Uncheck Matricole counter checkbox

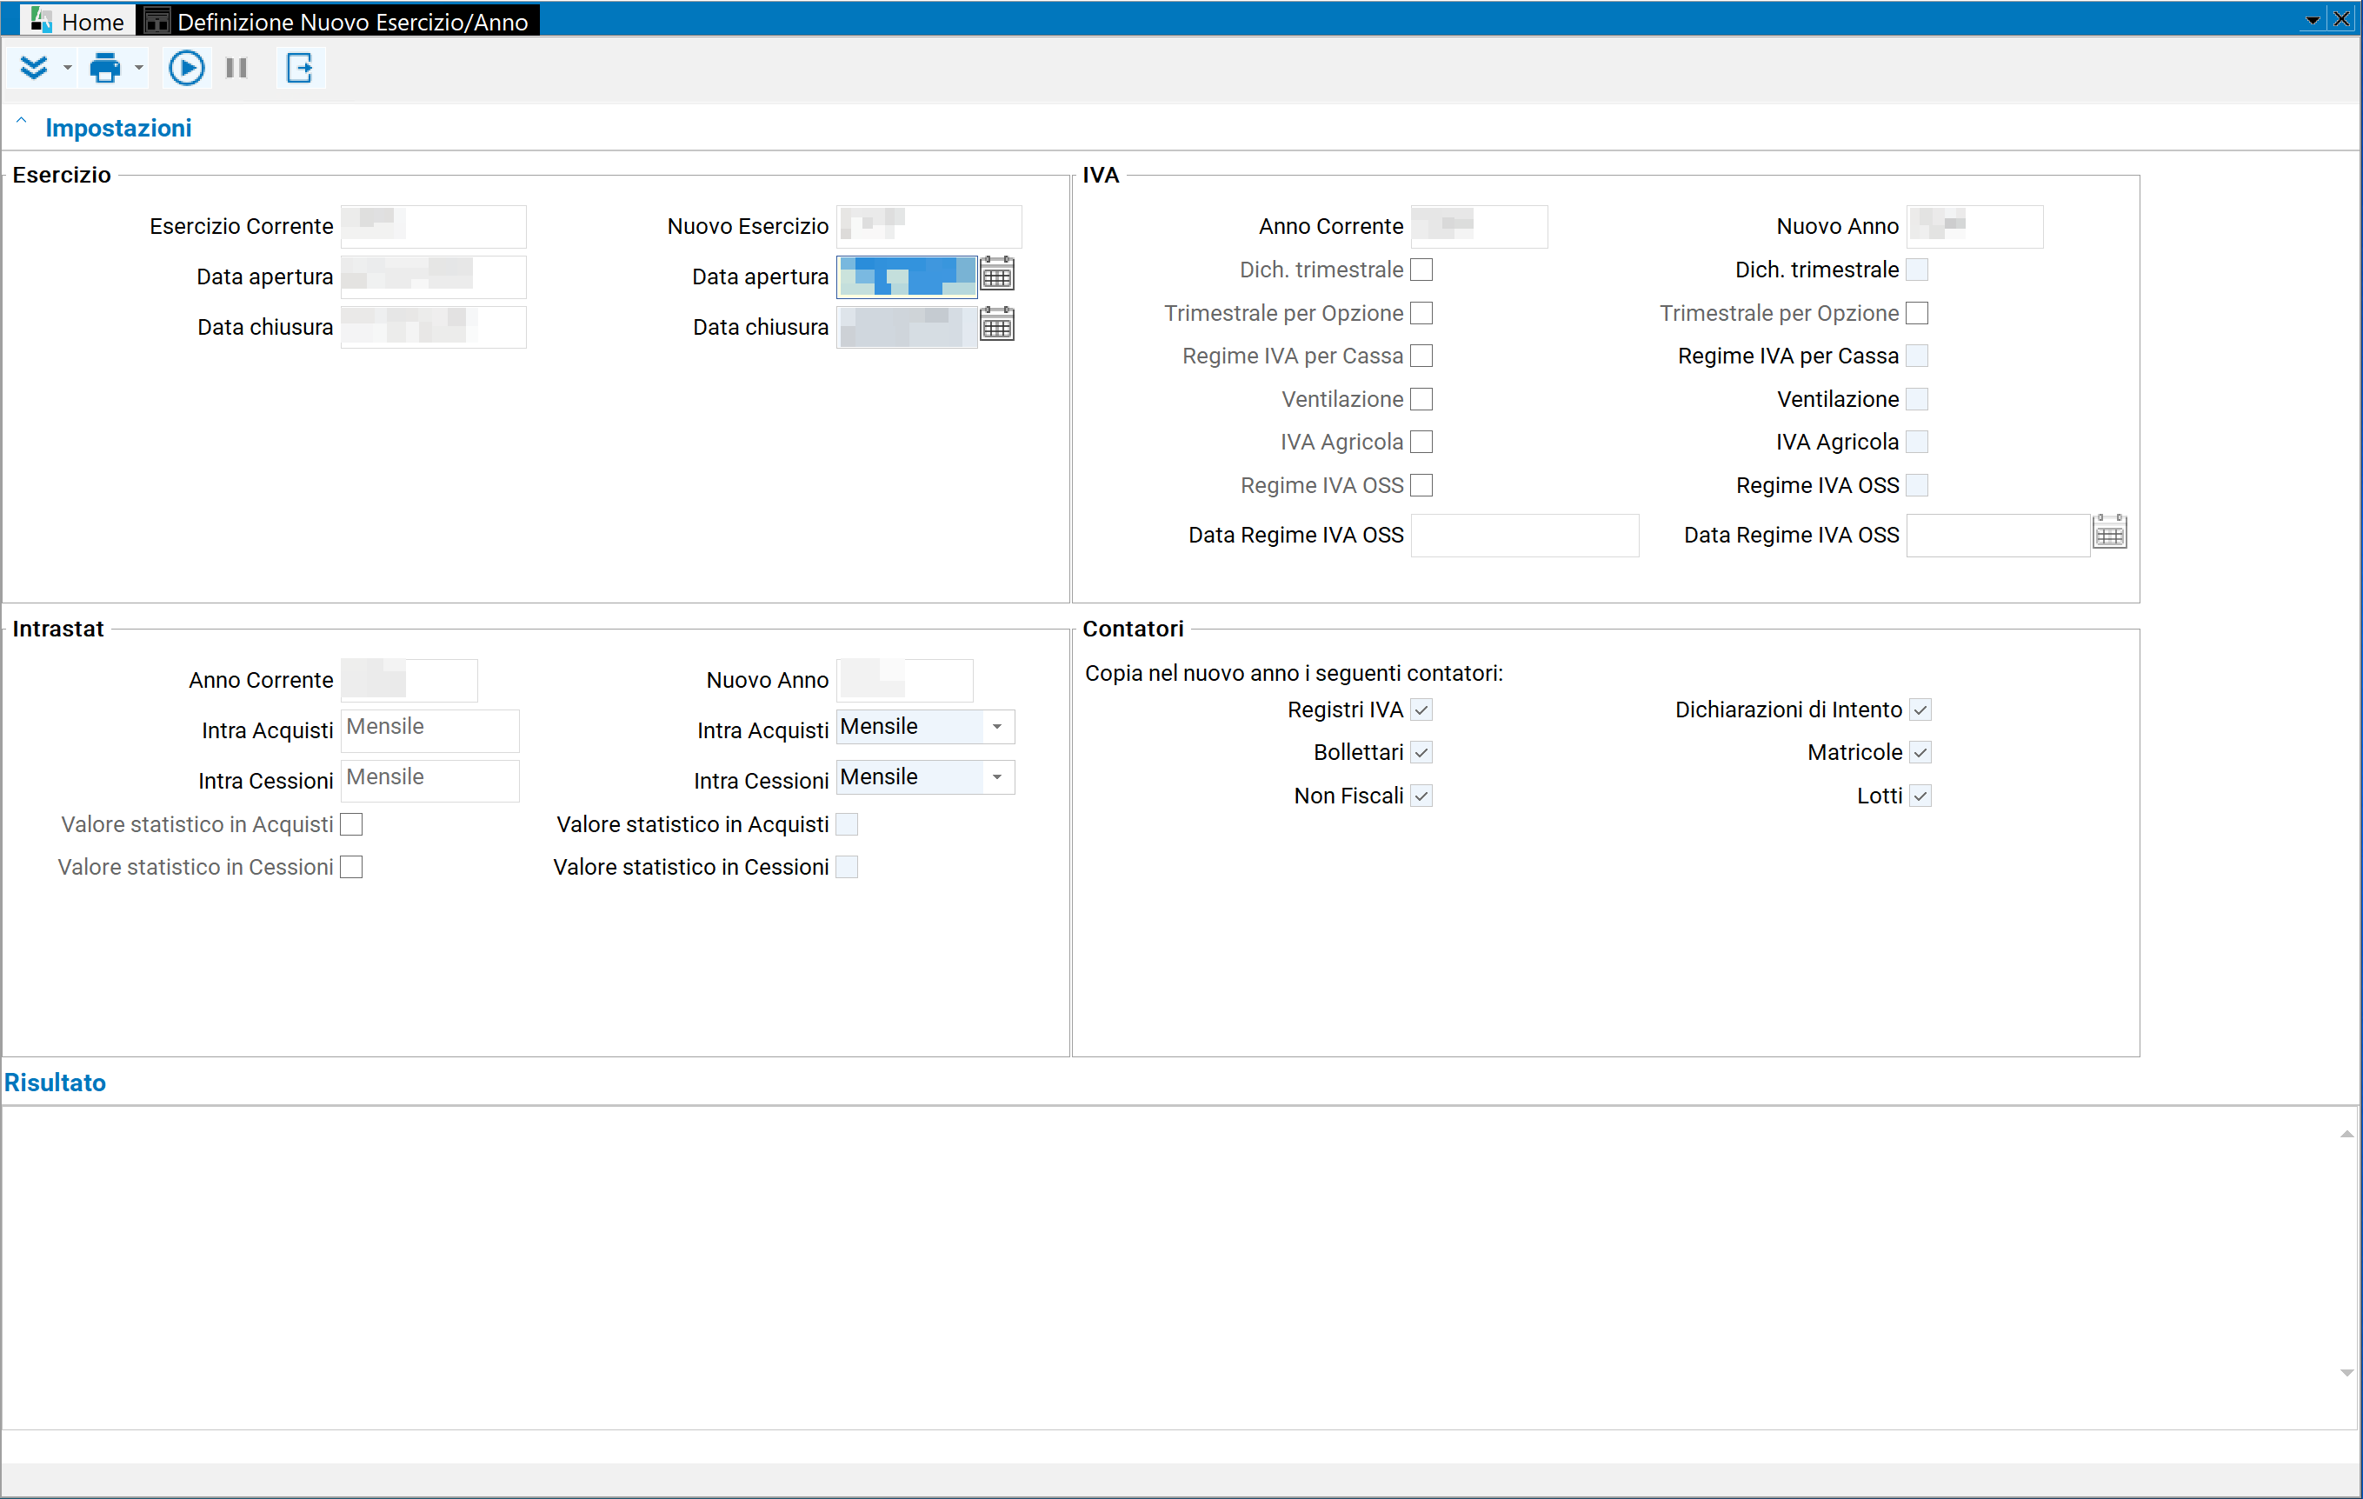tap(1920, 752)
